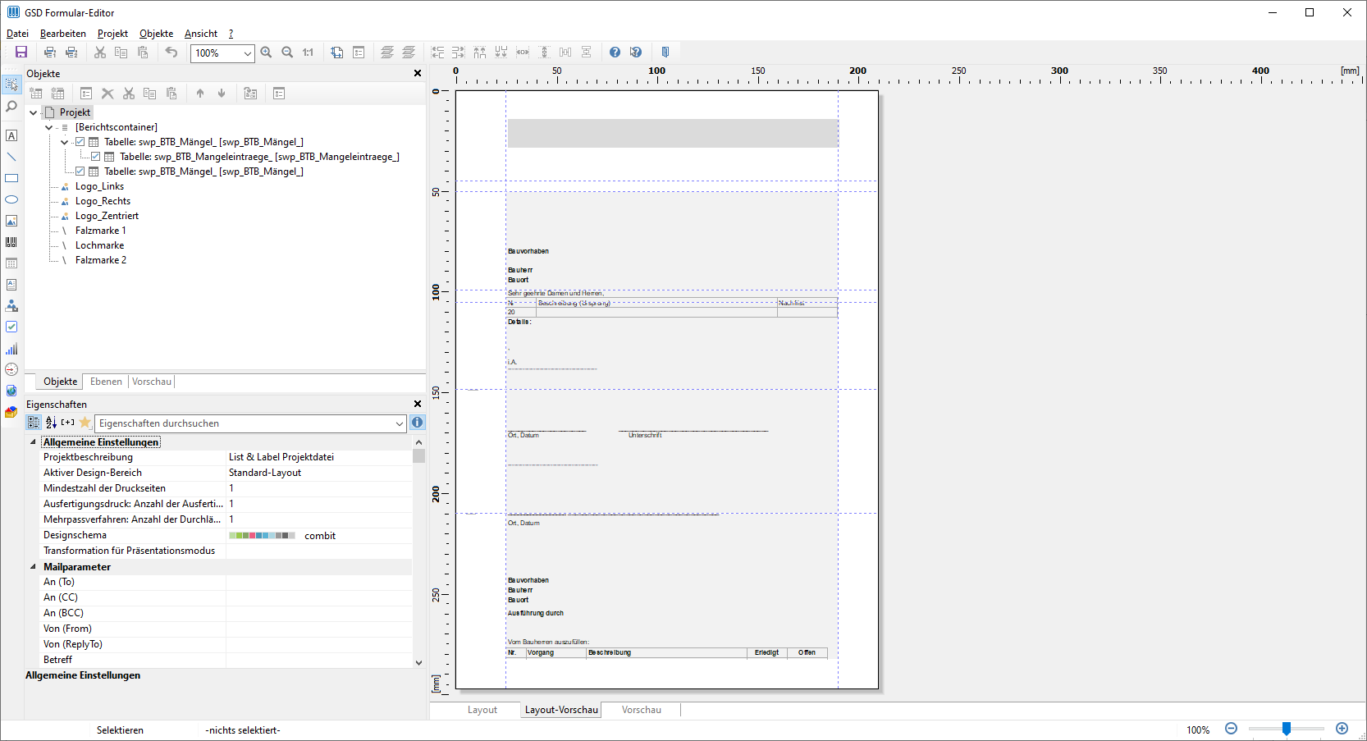The width and height of the screenshot is (1367, 741).
Task: Collapse the Projekt tree node
Action: tap(34, 112)
